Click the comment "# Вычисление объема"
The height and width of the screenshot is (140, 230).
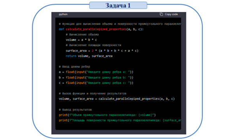[82, 34]
